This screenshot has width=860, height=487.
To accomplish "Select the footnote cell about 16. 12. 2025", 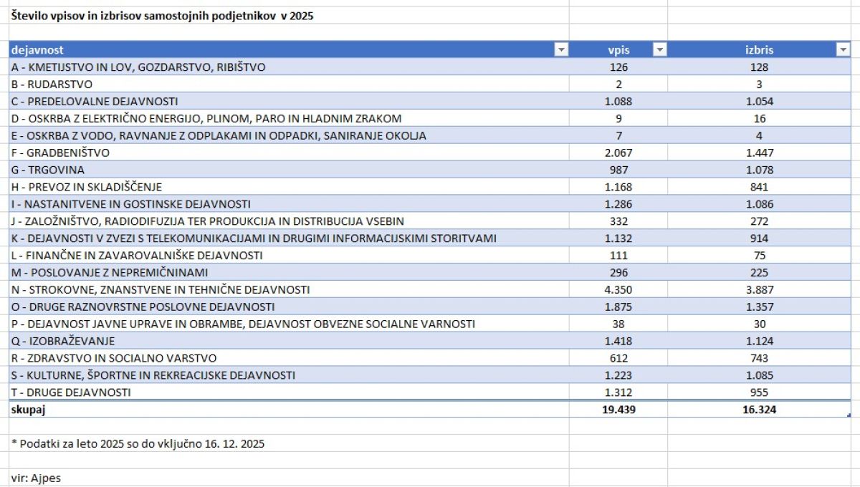I will [x=138, y=444].
